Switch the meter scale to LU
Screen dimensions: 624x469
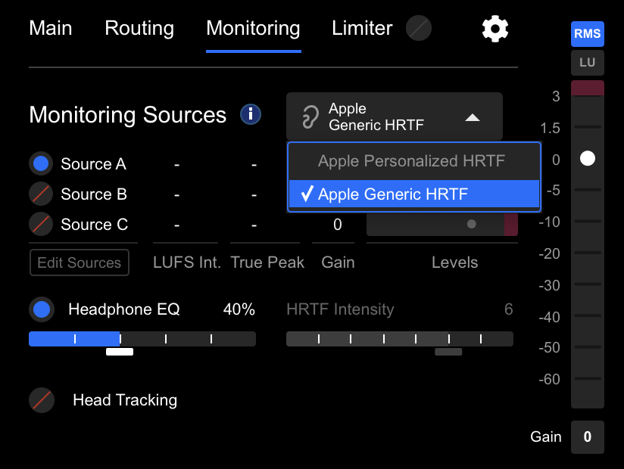(x=587, y=63)
